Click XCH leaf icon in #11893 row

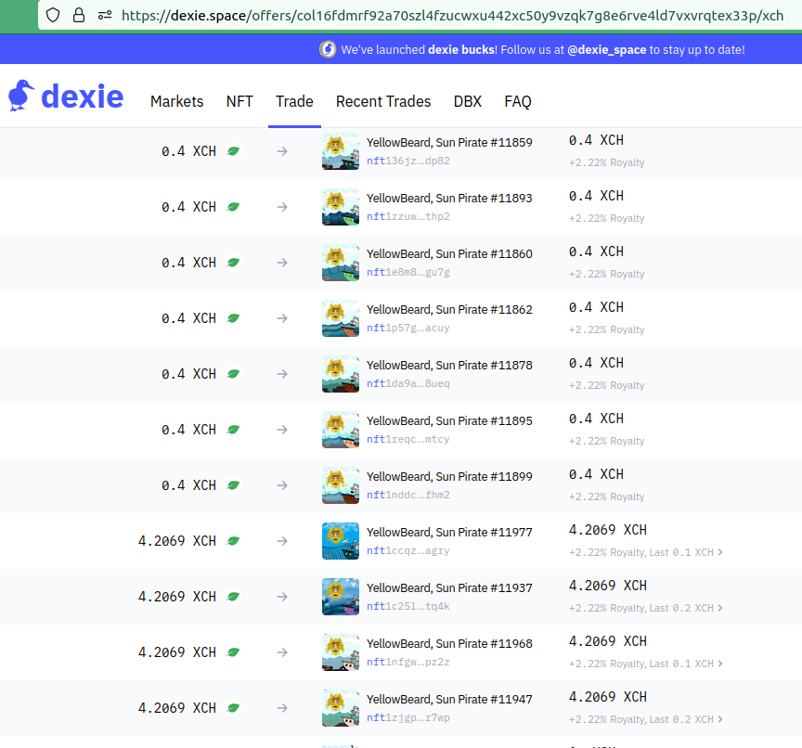tap(233, 207)
